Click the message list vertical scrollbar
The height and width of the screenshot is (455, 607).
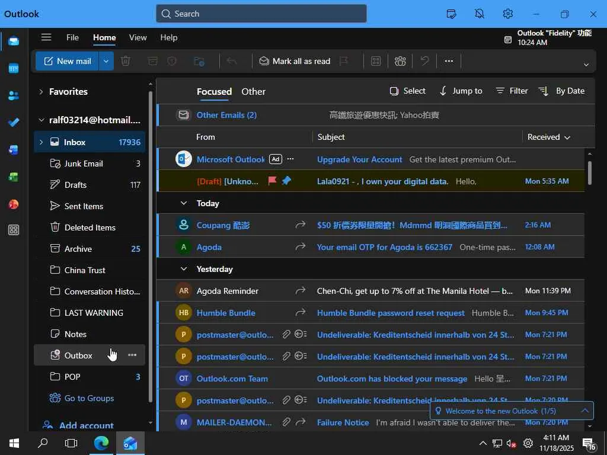tap(590, 174)
